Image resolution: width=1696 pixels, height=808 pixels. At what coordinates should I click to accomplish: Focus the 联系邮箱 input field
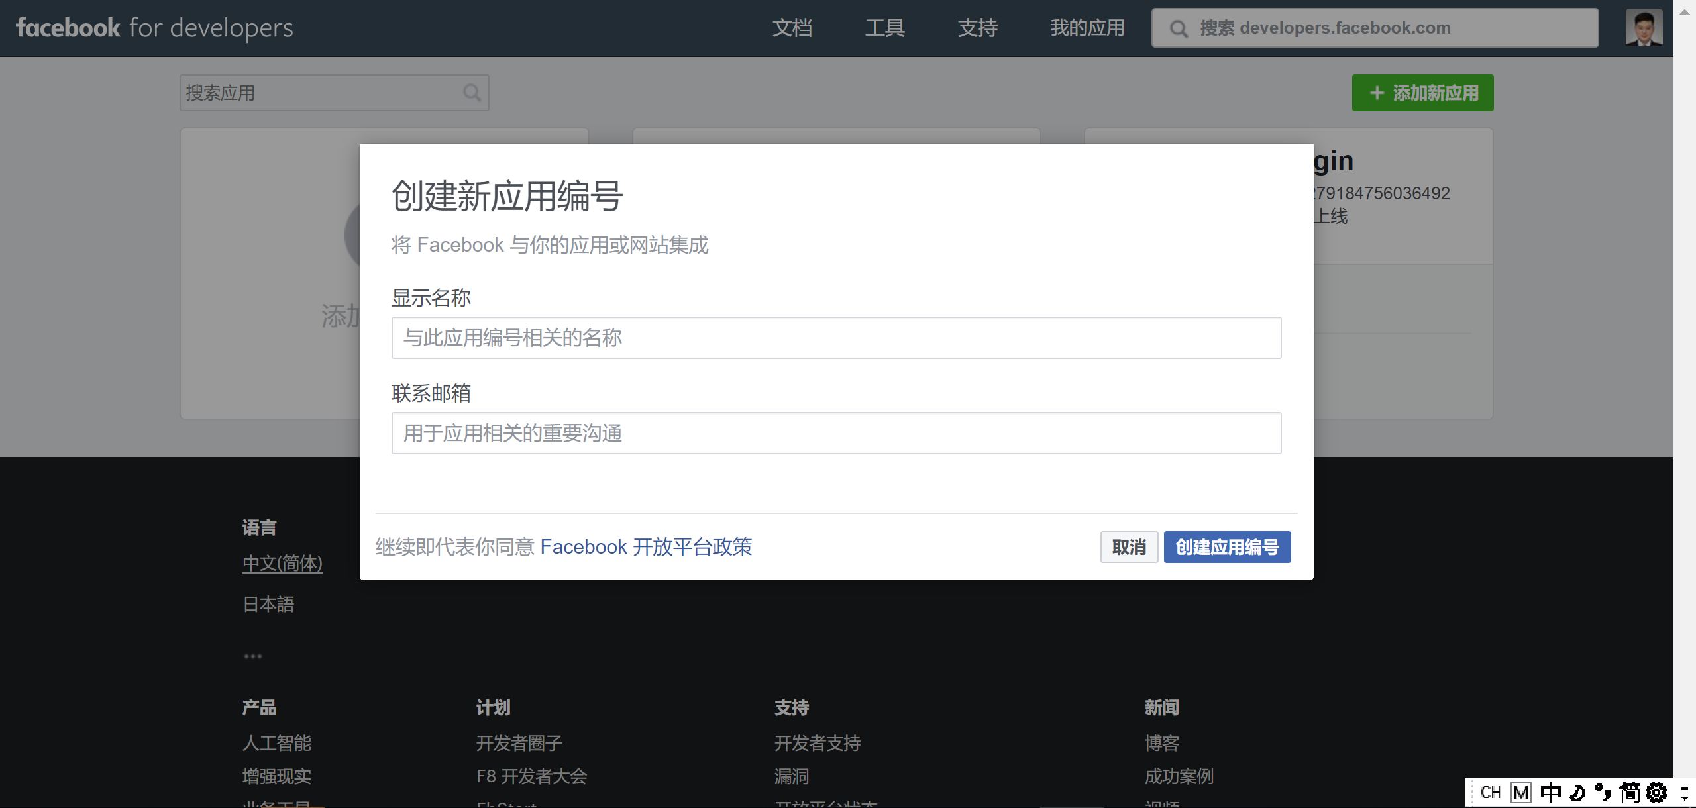836,433
